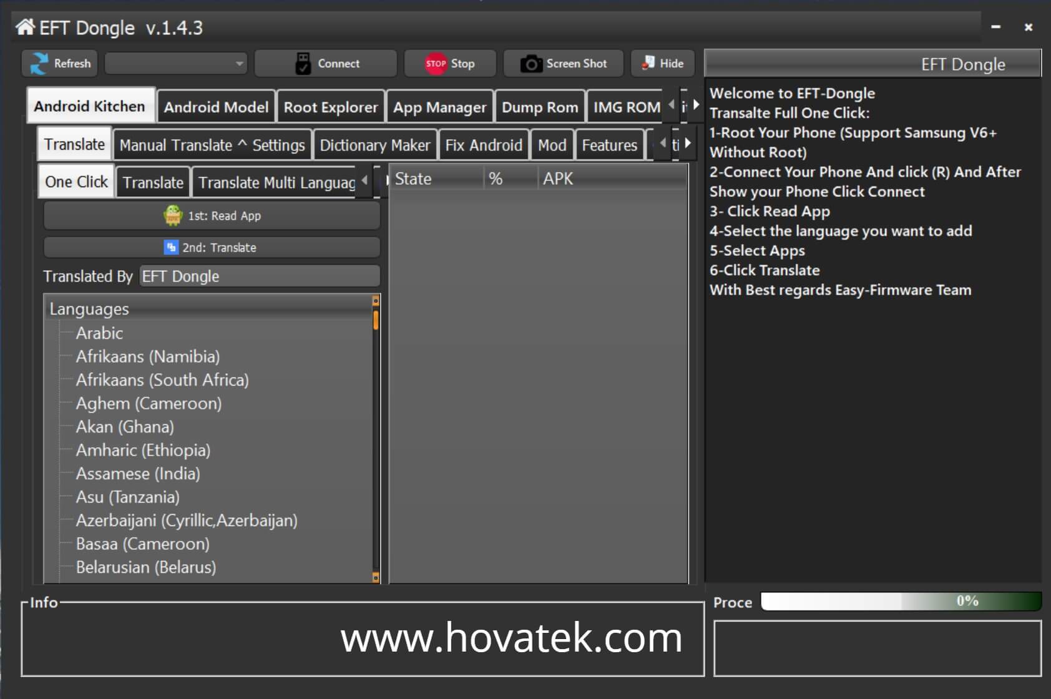Click the Refresh arrows icon
Screen dimensions: 1051x699
click(39, 64)
